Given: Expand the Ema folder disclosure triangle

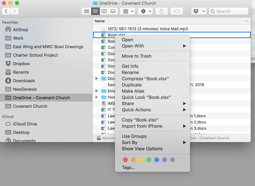Looking at the screenshot, I should click(x=96, y=91).
